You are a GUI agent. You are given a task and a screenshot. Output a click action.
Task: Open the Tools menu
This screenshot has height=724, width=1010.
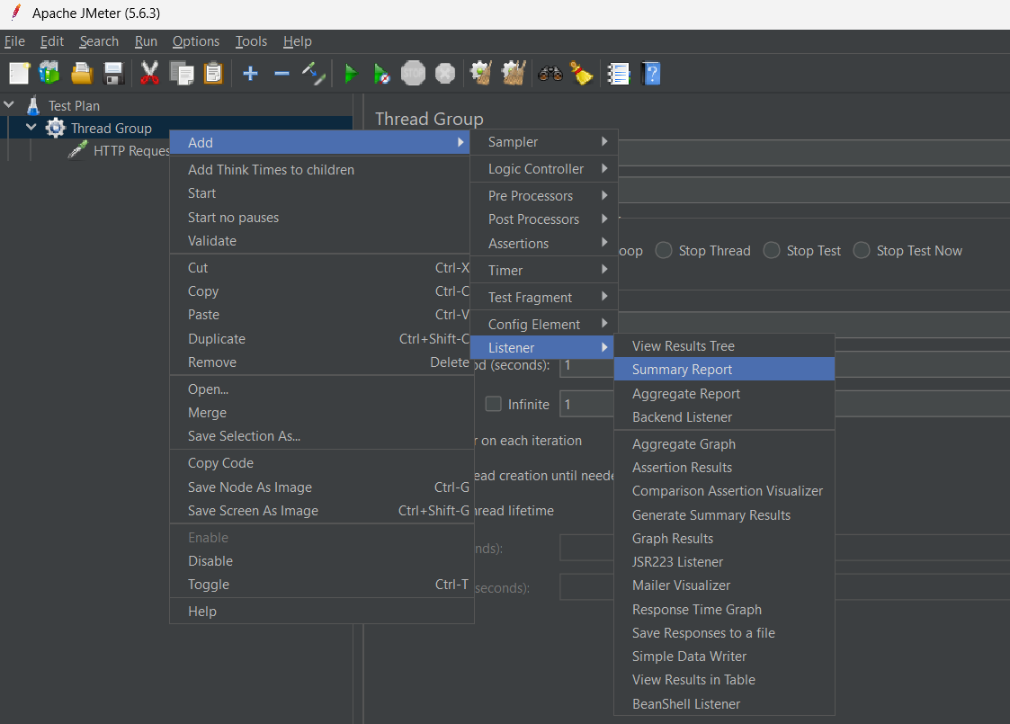click(x=251, y=41)
